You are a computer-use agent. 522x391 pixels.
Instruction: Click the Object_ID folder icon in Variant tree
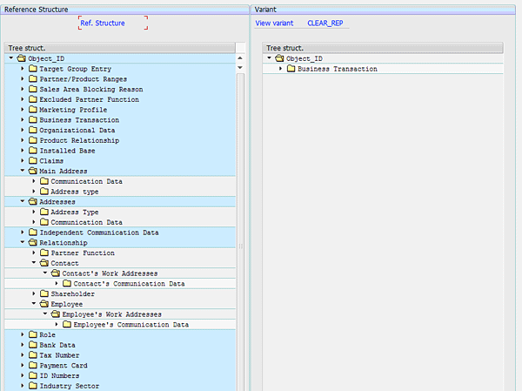(279, 58)
